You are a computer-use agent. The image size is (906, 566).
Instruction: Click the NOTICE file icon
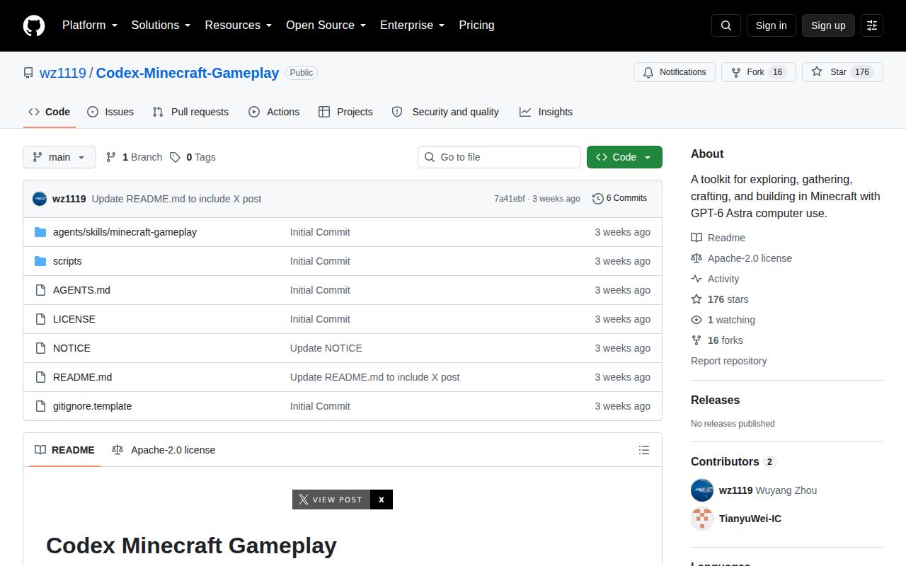[x=40, y=348]
